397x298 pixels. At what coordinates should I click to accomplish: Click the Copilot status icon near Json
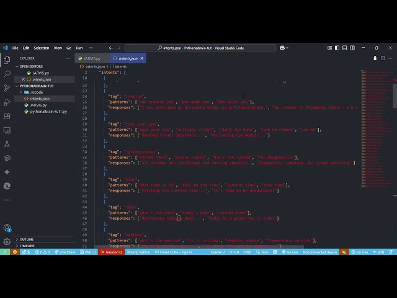(275, 252)
